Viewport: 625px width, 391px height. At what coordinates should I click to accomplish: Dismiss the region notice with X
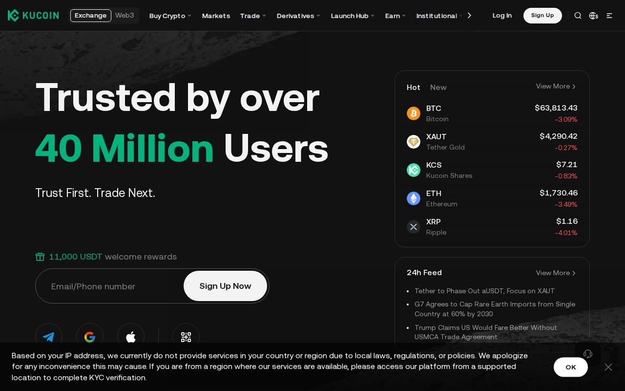[x=608, y=367]
